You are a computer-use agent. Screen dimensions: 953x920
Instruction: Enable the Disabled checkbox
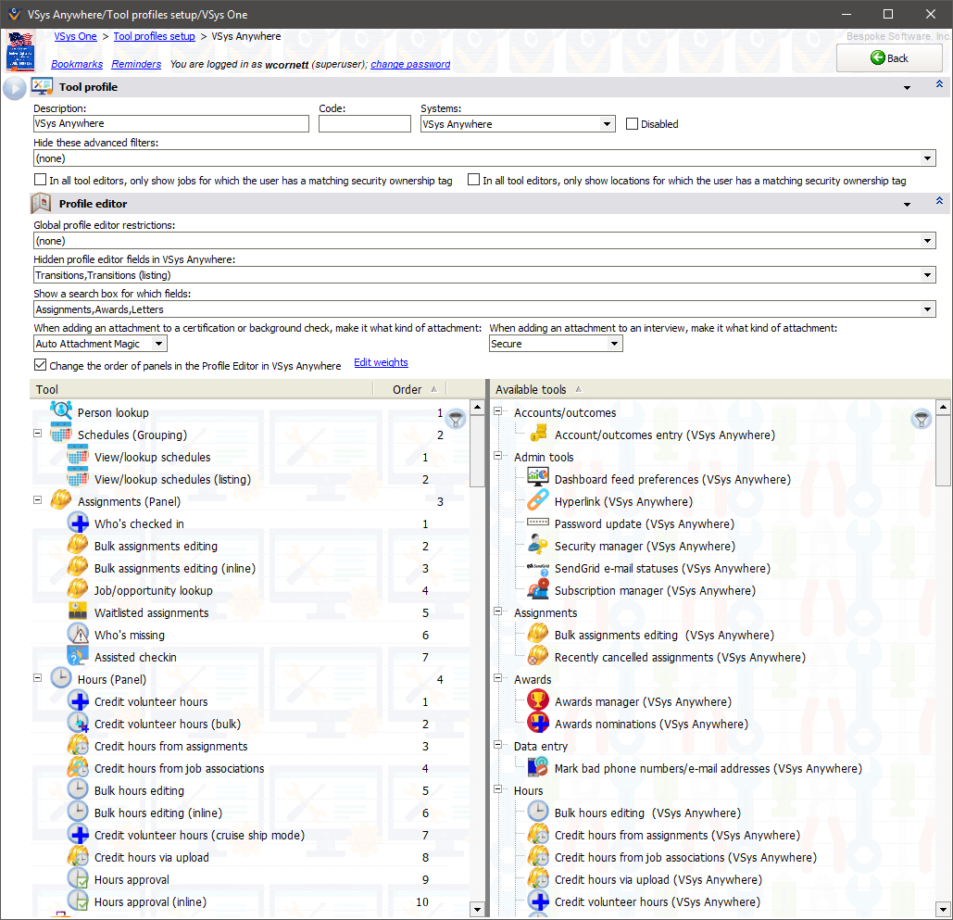(x=633, y=124)
